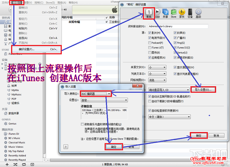Open the 列表文本 size dropdown
This screenshot has height=167, width=230.
coord(157,74)
